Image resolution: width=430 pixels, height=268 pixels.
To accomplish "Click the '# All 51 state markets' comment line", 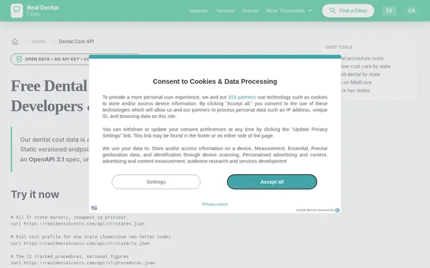I will [68, 217].
